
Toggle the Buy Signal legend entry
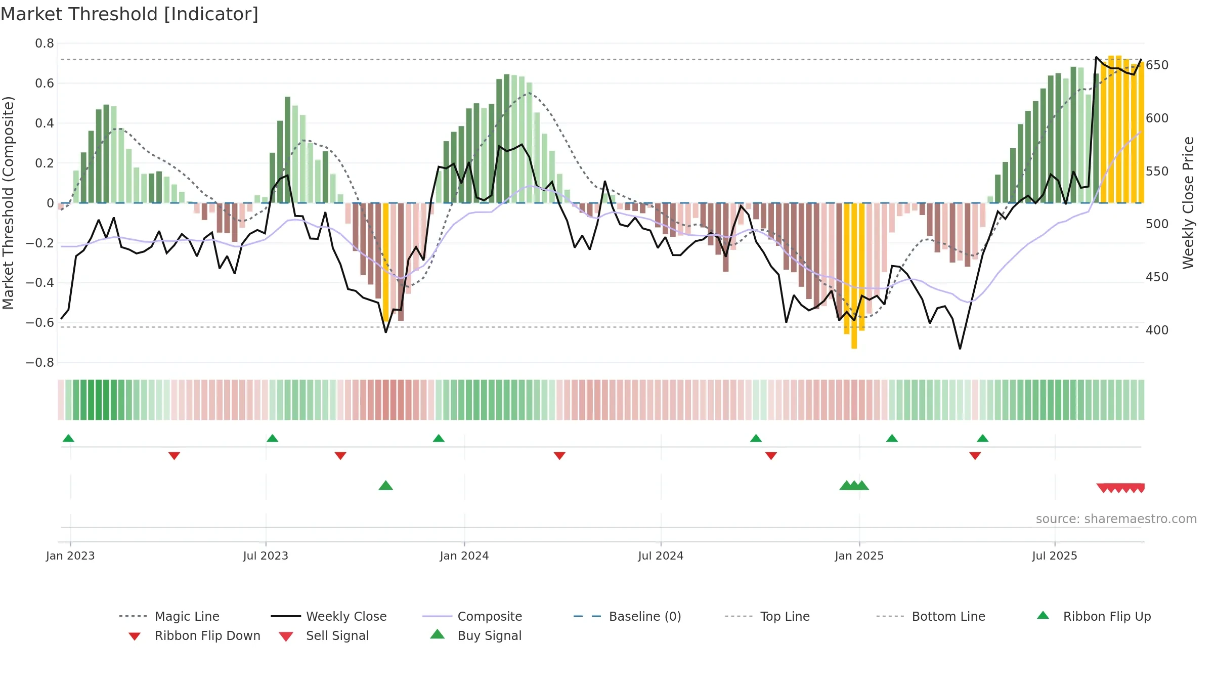(475, 635)
